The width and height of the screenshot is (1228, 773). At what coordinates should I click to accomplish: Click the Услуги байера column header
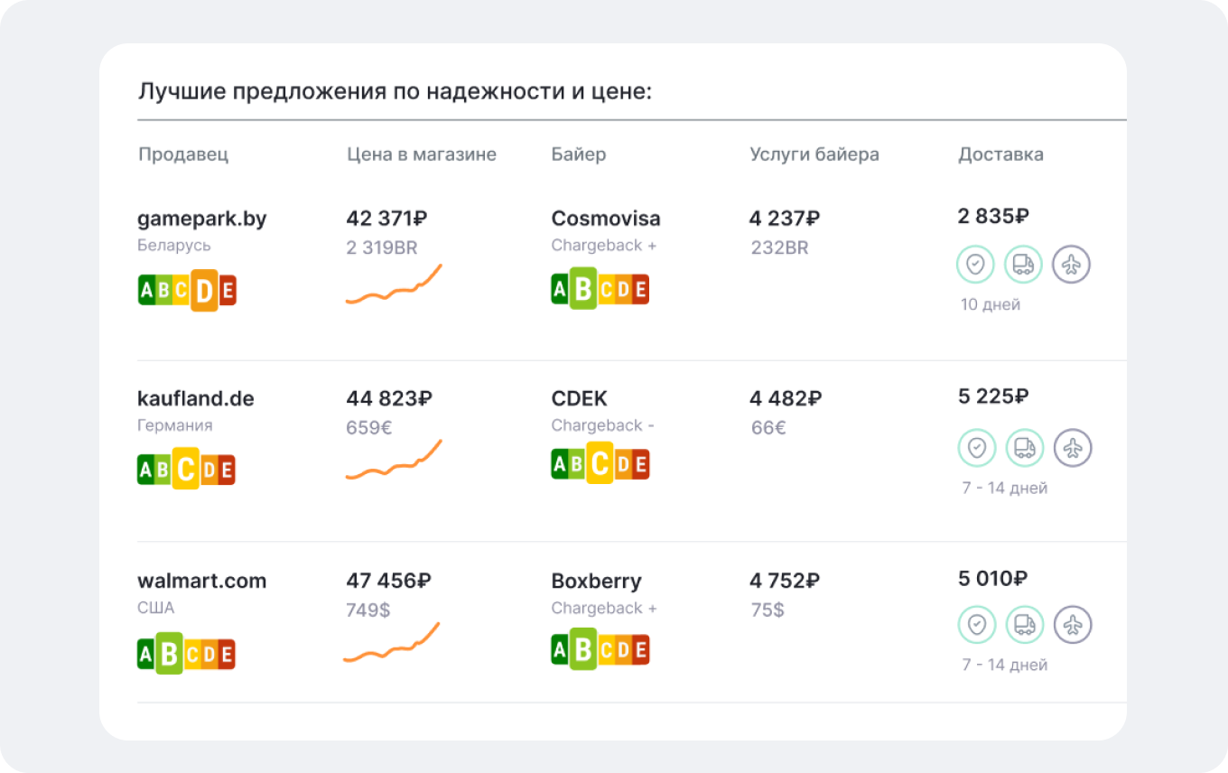point(814,154)
